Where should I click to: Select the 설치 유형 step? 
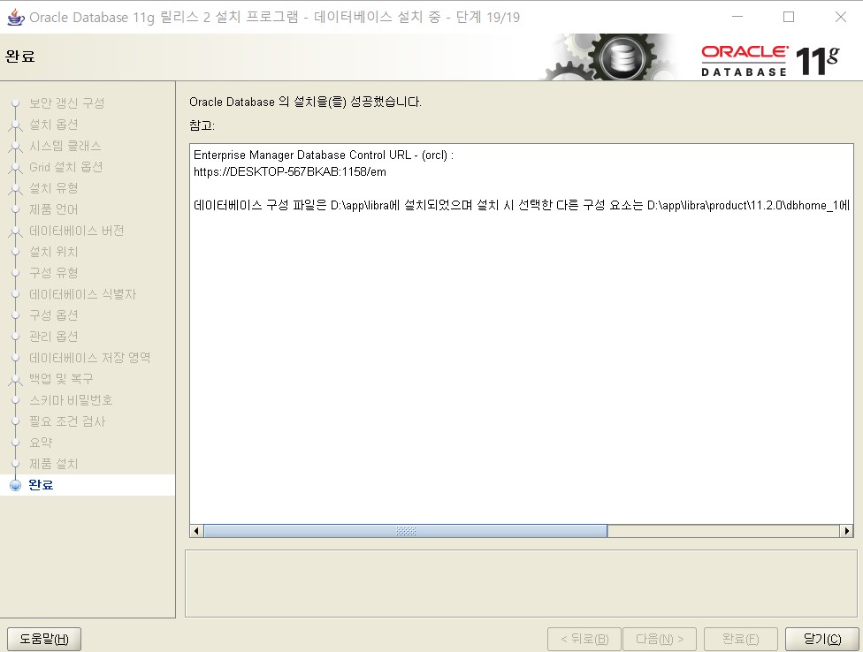click(53, 188)
